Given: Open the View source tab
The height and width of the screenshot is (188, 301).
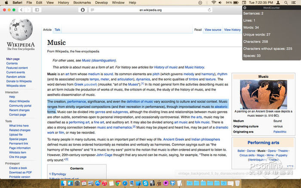Looking at the screenshot, I should click(x=213, y=30).
